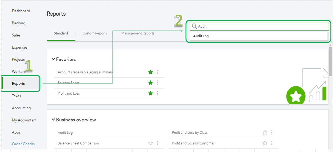Open menu dots for Balance Sheet favorite
The height and width of the screenshot is (152, 333).
pos(157,83)
